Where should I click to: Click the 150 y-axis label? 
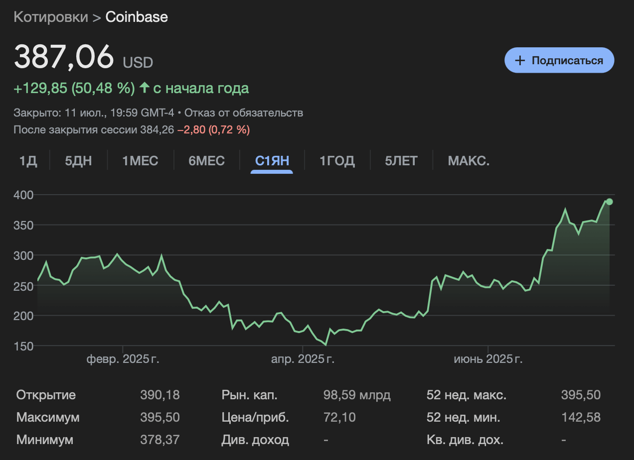click(x=23, y=346)
